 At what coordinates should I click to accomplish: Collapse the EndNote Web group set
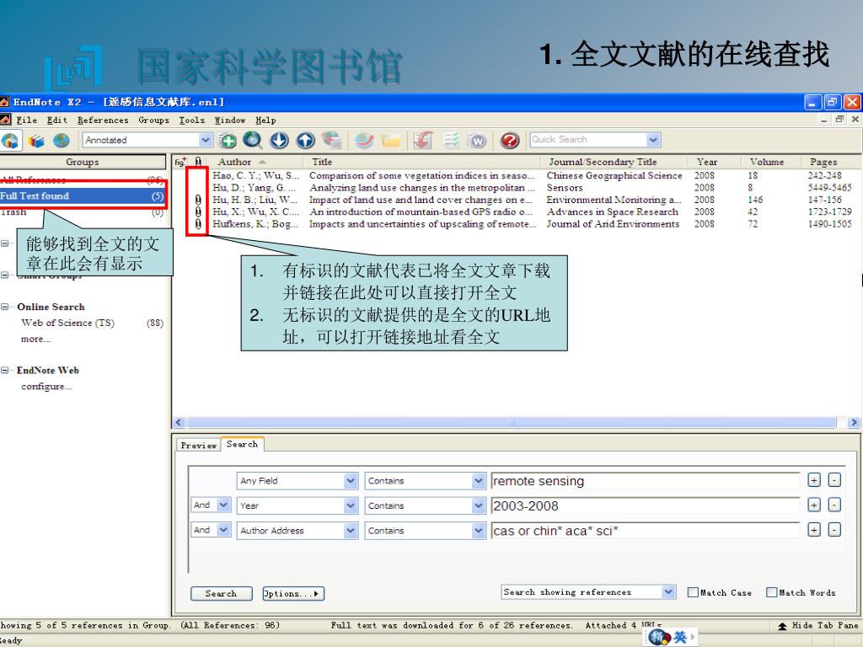(5, 371)
